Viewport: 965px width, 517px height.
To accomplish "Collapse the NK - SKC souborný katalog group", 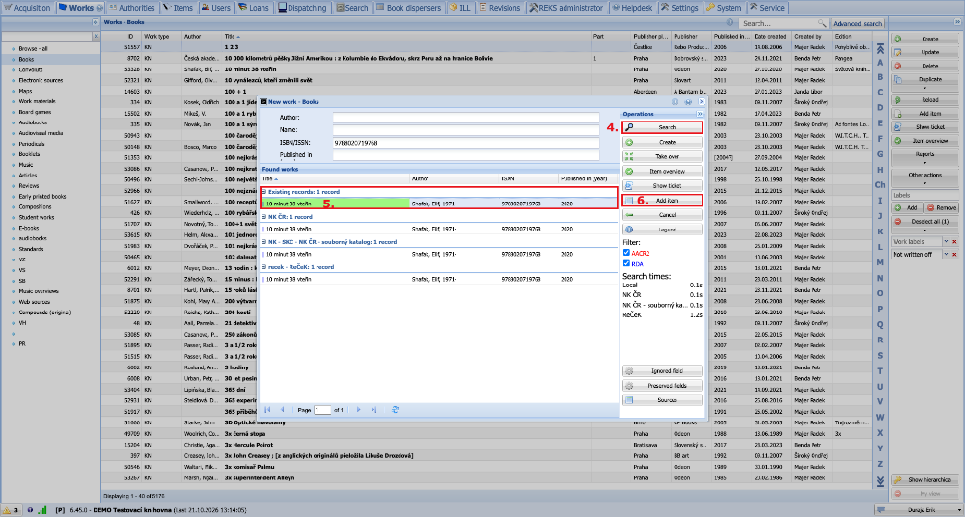I will pyautogui.click(x=264, y=242).
